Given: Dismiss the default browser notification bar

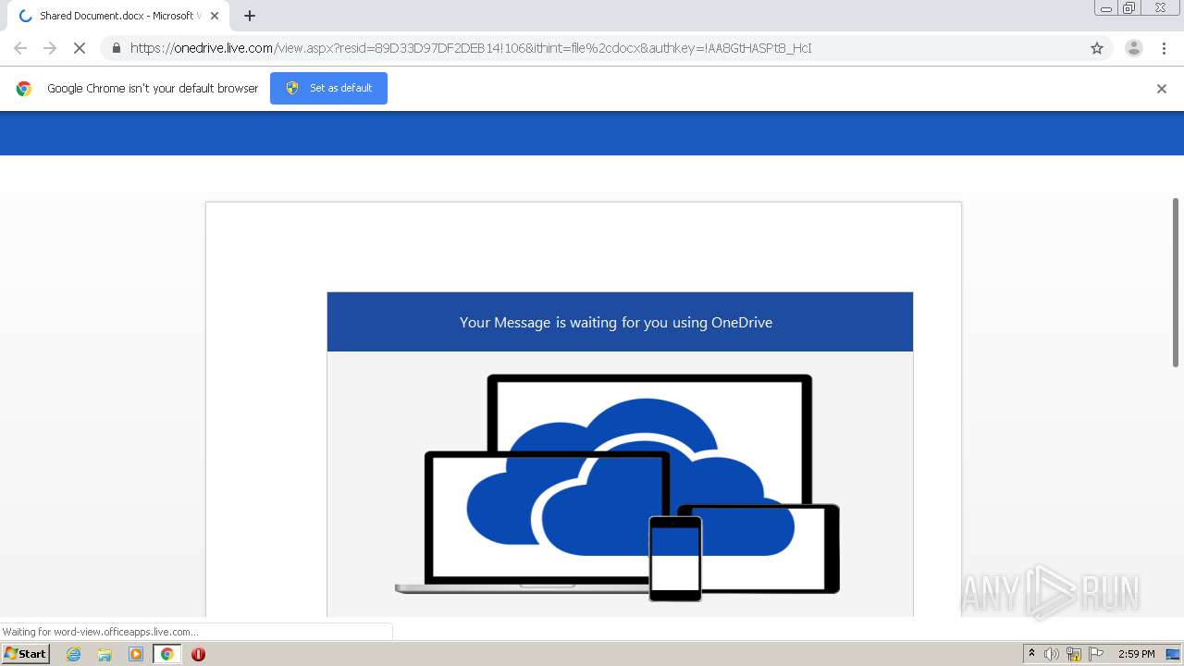Looking at the screenshot, I should tap(1162, 89).
